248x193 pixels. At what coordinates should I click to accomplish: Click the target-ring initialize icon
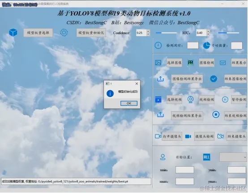point(64,33)
